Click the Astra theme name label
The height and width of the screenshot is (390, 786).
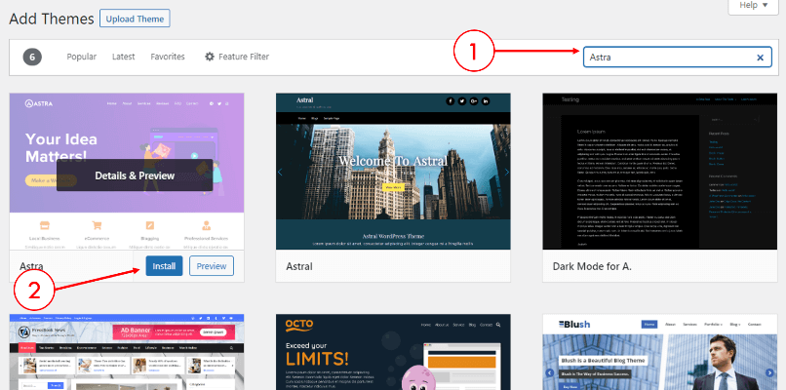click(x=31, y=266)
